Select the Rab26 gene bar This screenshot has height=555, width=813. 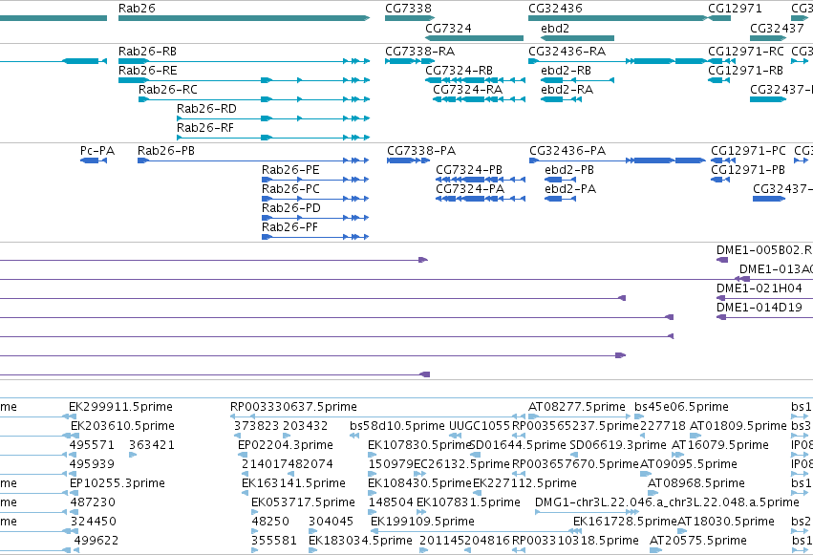click(x=245, y=18)
